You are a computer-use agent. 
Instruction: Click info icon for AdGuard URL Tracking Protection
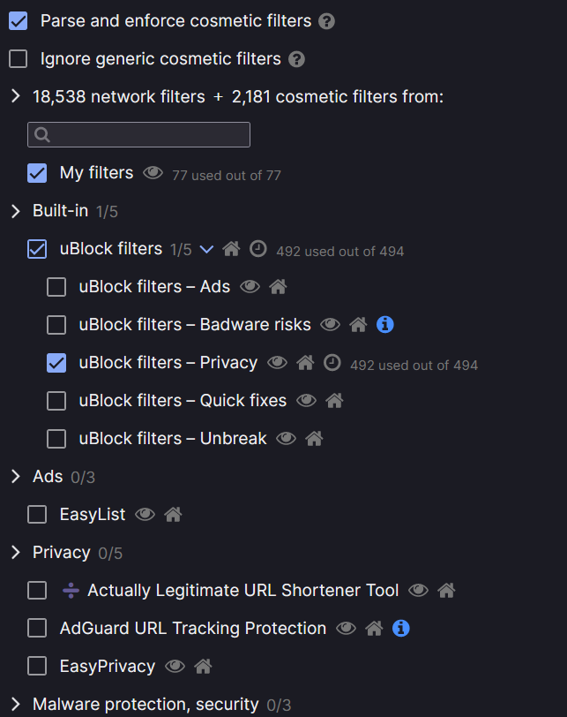click(x=400, y=629)
